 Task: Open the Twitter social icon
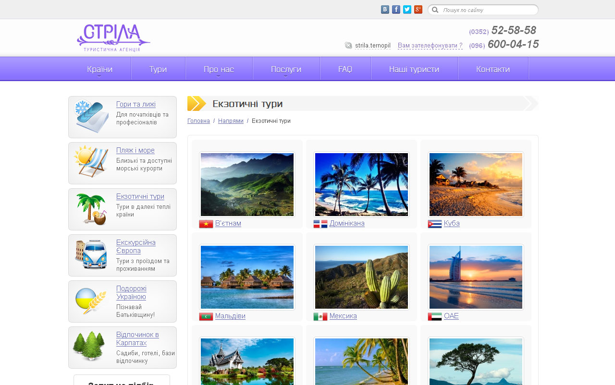click(x=407, y=10)
